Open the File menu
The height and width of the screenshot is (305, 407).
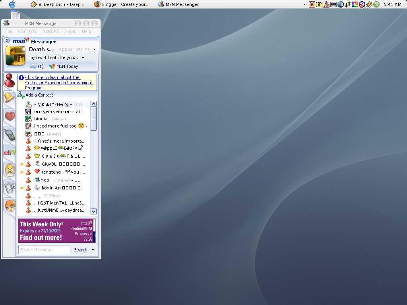[x=9, y=31]
